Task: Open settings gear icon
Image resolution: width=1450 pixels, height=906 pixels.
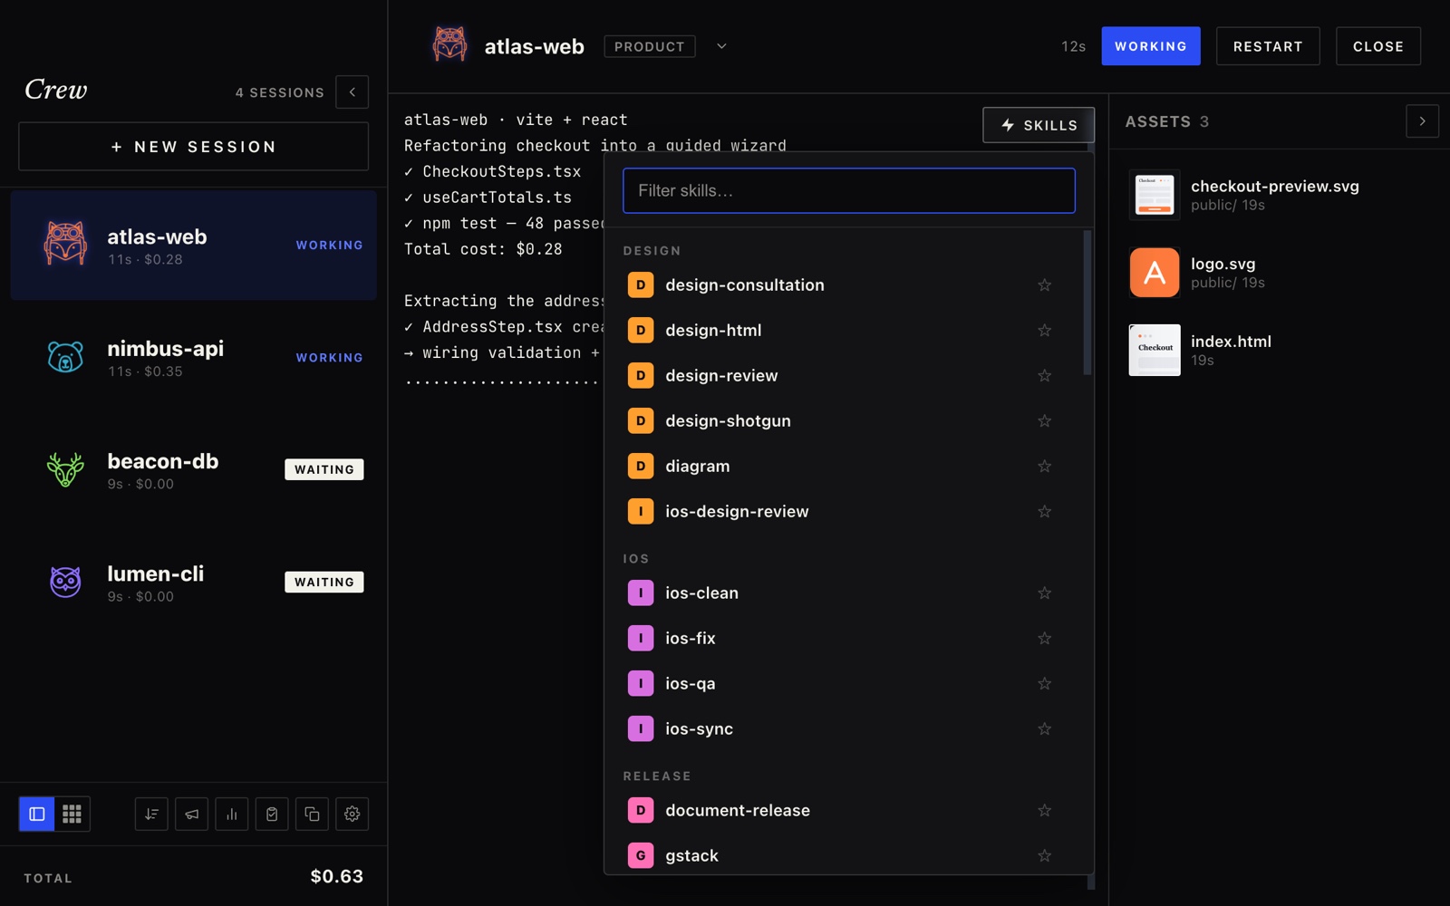Action: 353,814
